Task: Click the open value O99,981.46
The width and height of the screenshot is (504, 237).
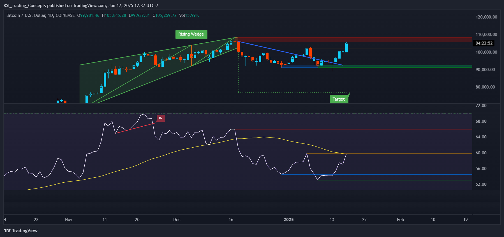Action: click(88, 15)
